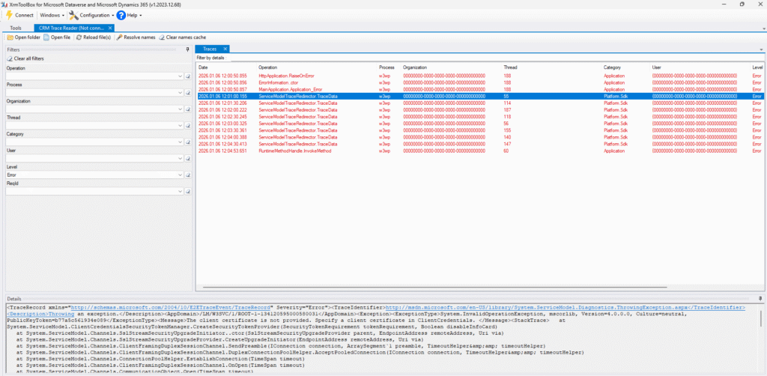Open the Help menu
This screenshot has width=767, height=376.
tap(129, 15)
